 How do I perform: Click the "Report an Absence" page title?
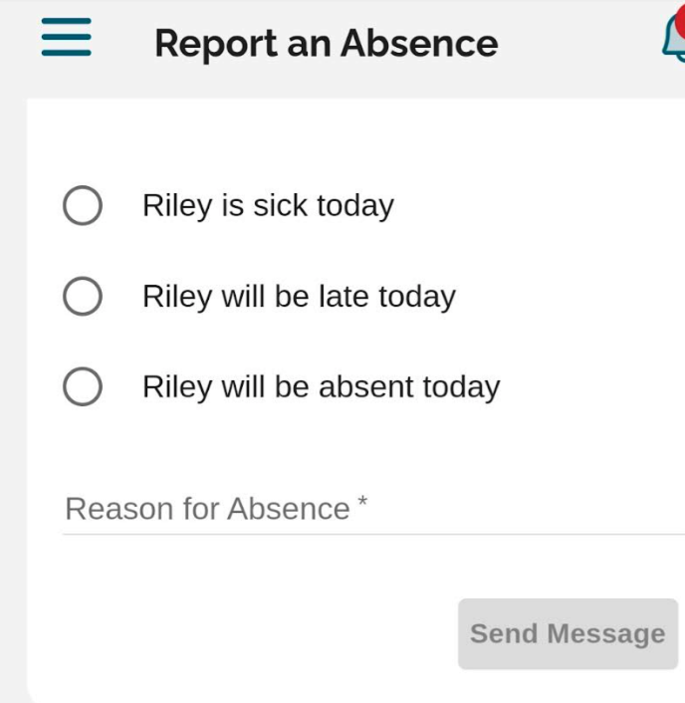click(326, 44)
